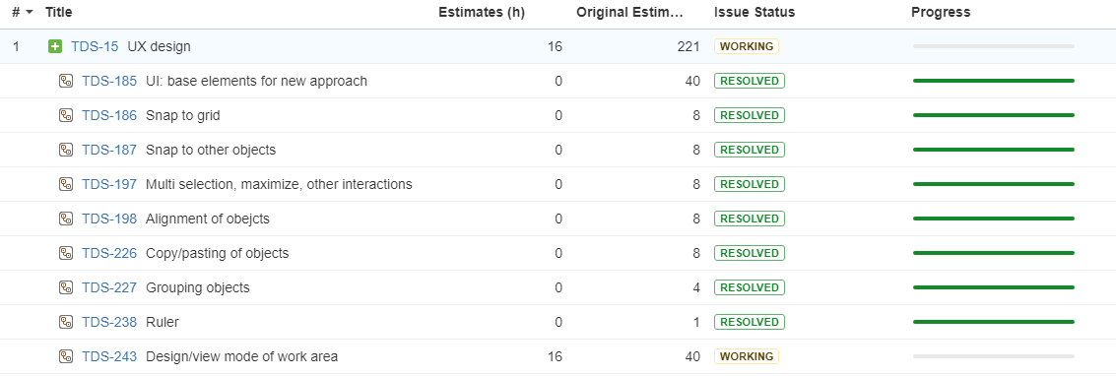
Task: Open issue link TDS-187
Action: [x=109, y=150]
